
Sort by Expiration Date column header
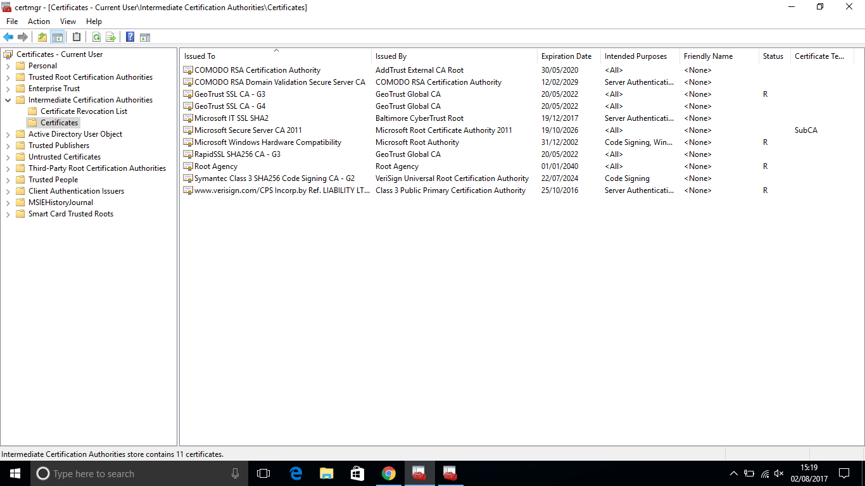(569, 56)
